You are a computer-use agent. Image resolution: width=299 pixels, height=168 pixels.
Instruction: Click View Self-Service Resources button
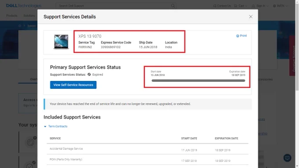click(x=73, y=85)
